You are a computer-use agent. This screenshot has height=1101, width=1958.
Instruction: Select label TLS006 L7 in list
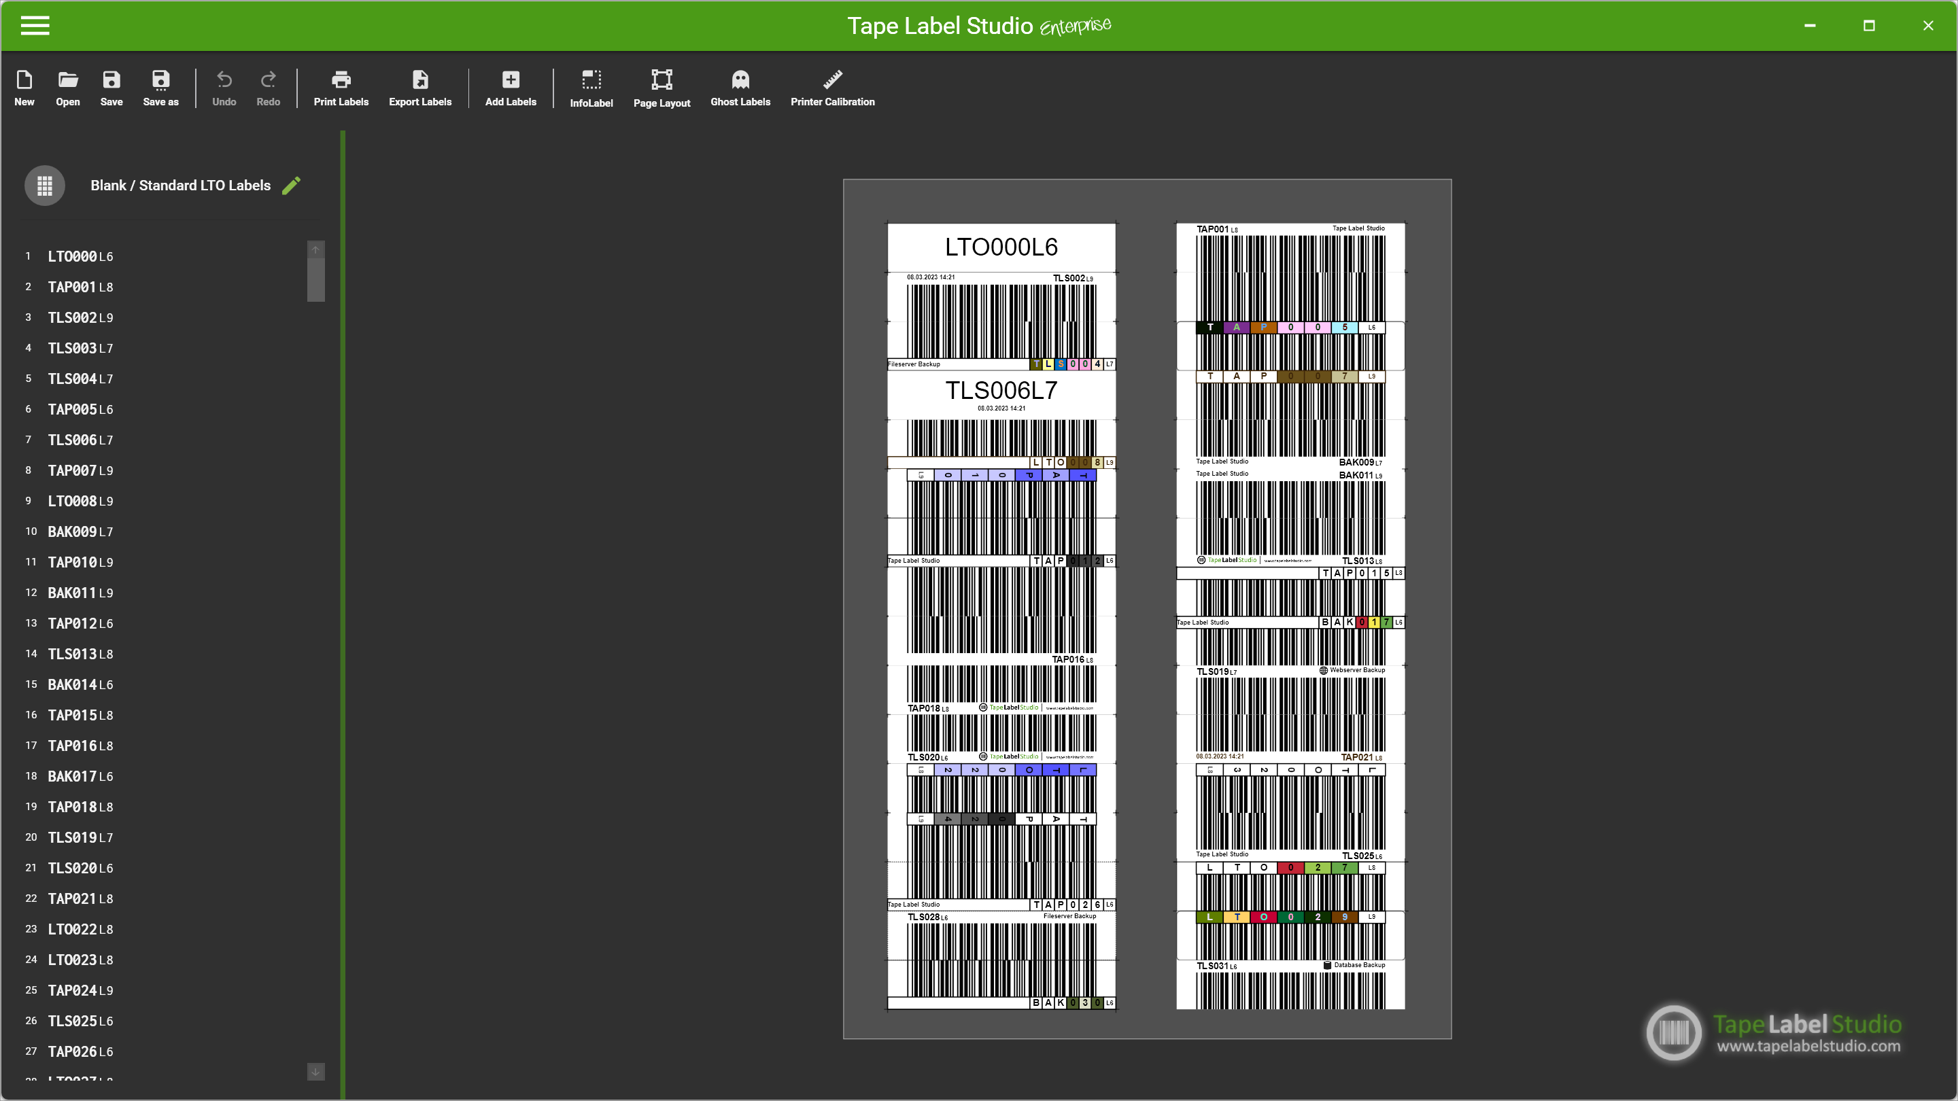point(80,440)
